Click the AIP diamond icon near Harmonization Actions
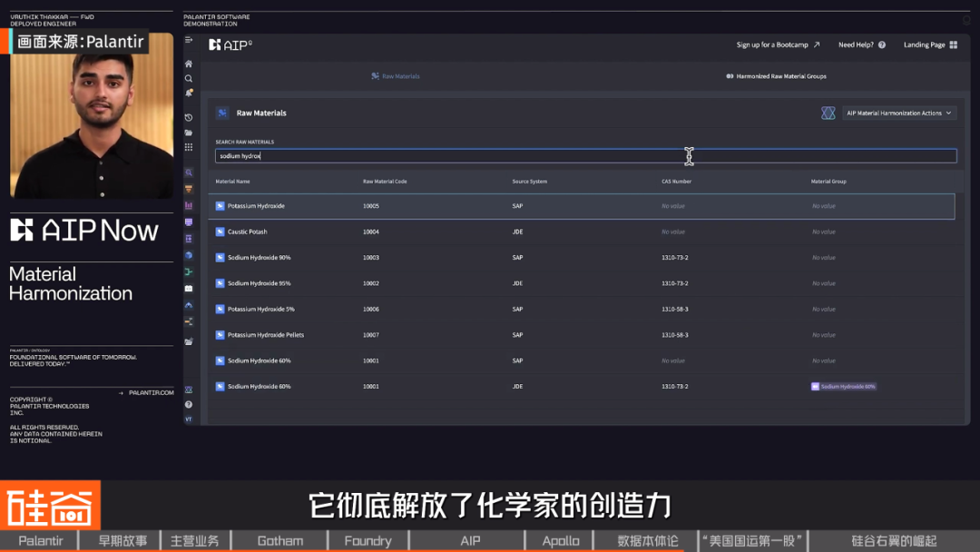The height and width of the screenshot is (552, 980). pos(828,113)
